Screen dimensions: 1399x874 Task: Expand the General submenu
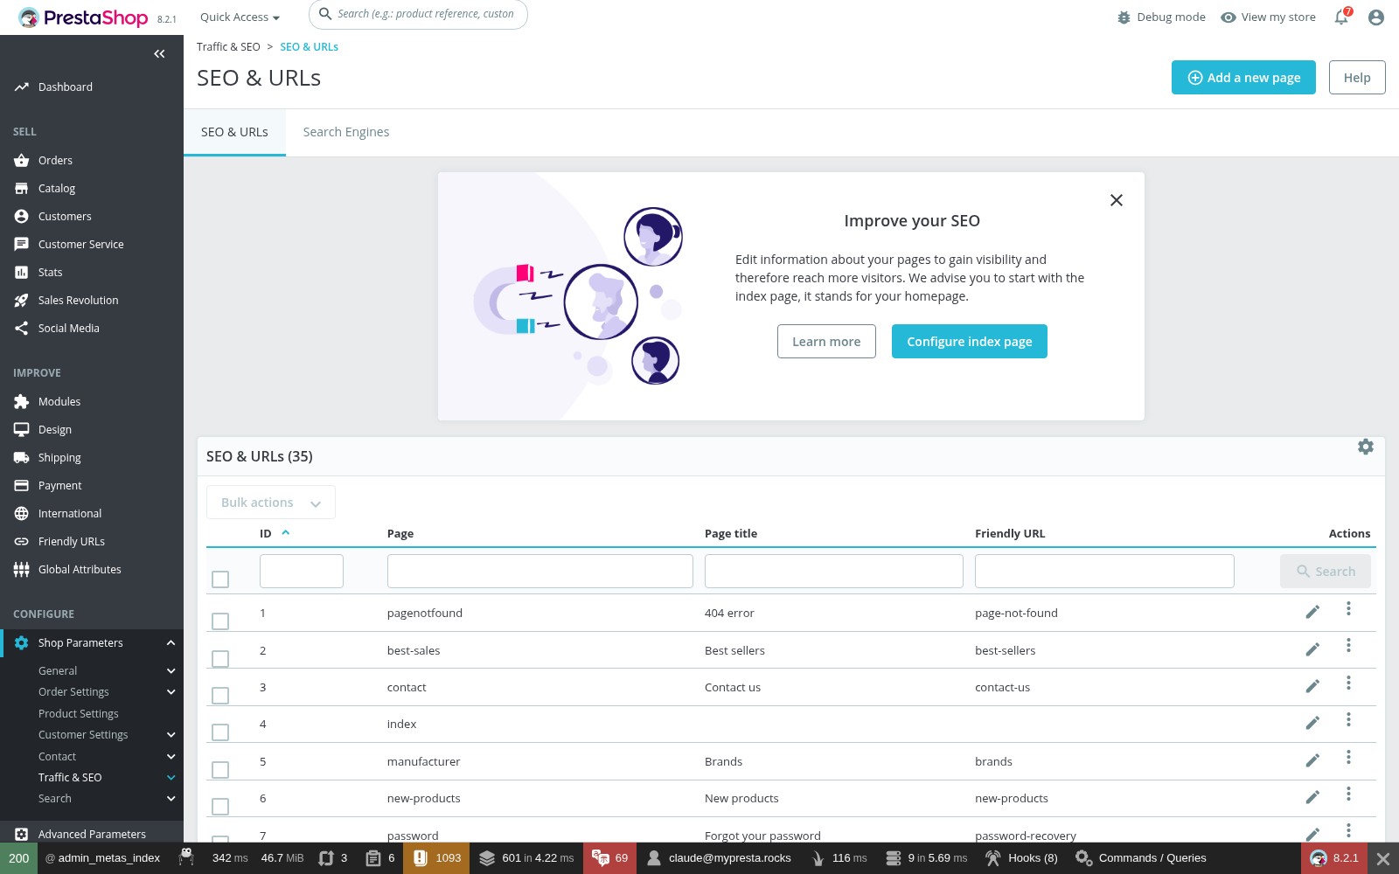[x=171, y=671]
